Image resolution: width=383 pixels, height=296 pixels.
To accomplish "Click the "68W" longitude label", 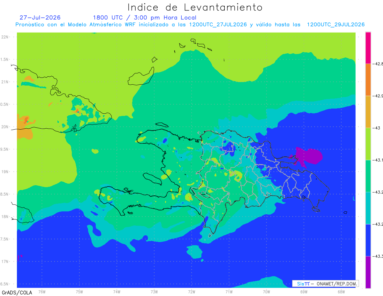I will point(341,292).
